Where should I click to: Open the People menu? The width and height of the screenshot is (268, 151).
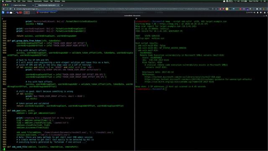click(46, 1)
